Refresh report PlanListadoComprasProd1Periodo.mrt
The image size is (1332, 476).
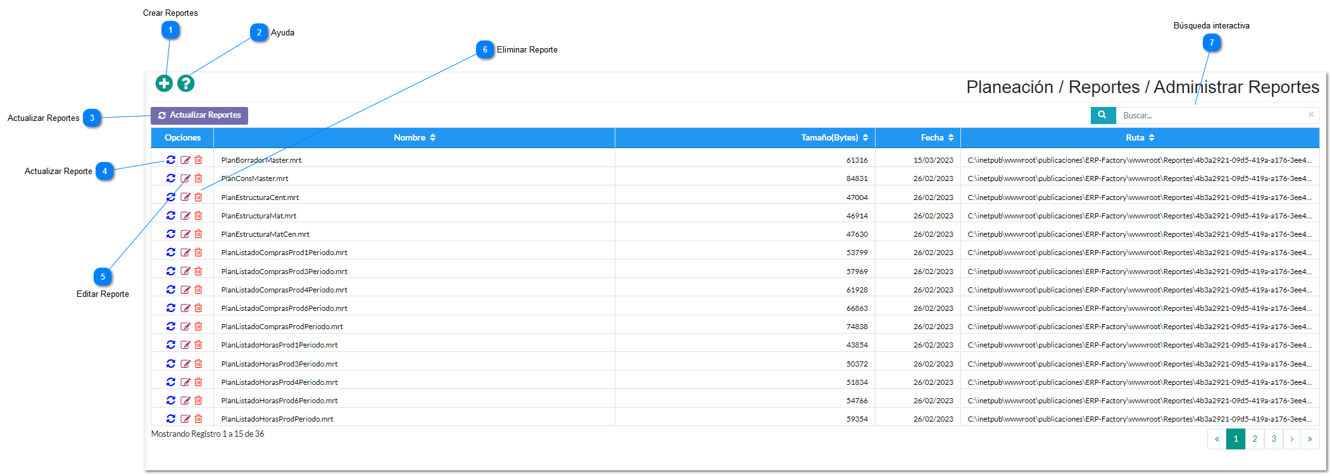[x=171, y=252]
